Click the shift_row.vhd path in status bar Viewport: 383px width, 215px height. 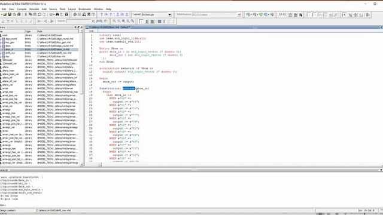pyautogui.click(x=54, y=210)
